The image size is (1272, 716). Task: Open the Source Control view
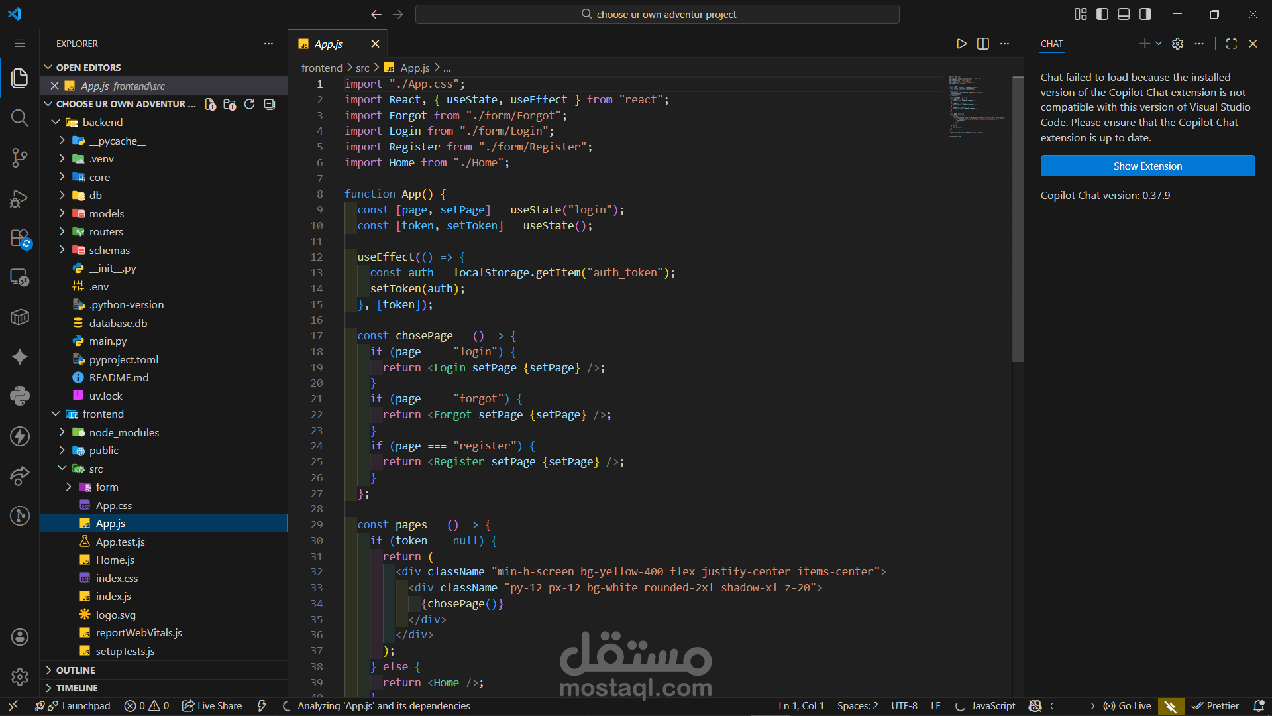click(20, 158)
